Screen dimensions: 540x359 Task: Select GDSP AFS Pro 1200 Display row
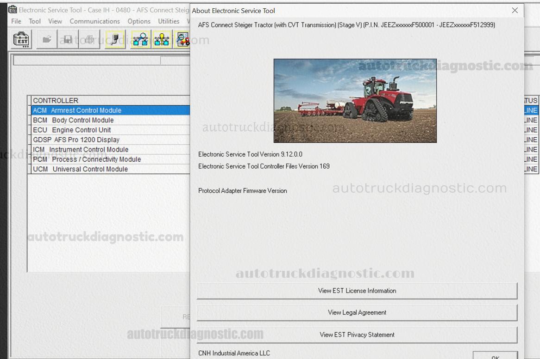(110, 140)
